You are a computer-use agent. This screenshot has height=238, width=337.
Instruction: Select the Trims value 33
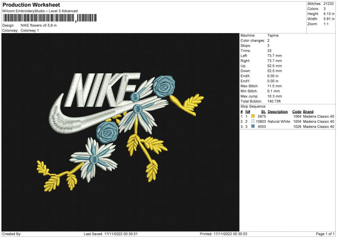coord(269,51)
